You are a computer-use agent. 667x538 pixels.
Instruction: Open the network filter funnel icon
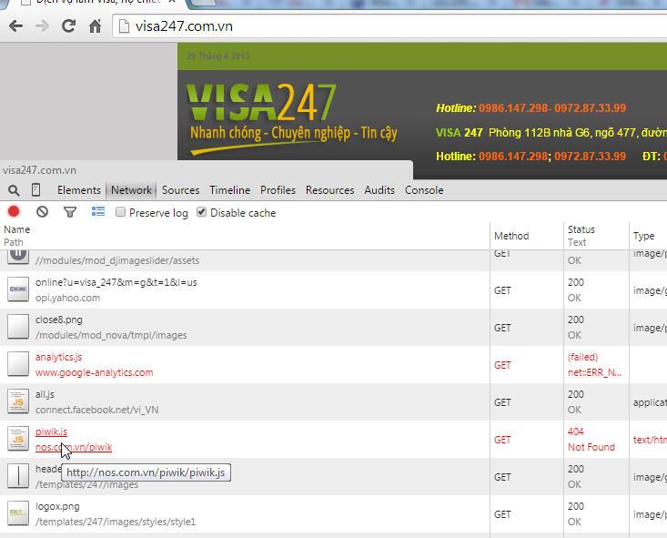point(70,212)
